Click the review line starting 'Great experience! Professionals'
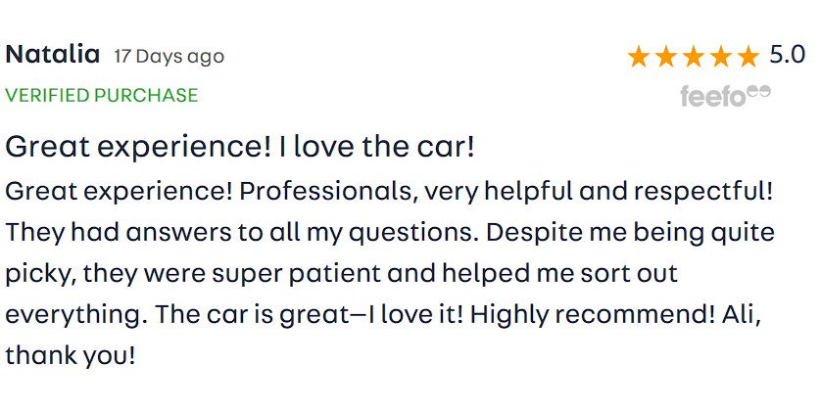The height and width of the screenshot is (411, 821). click(390, 191)
